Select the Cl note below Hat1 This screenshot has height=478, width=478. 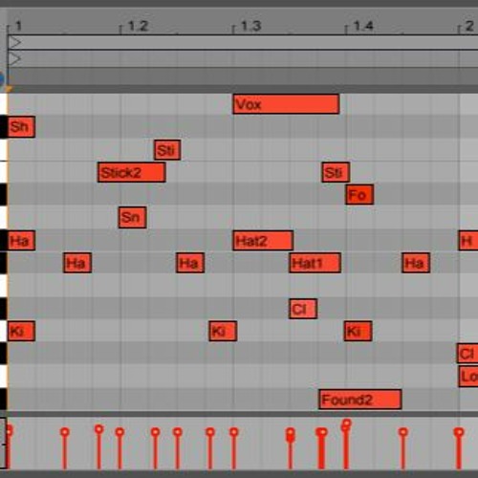[303, 309]
